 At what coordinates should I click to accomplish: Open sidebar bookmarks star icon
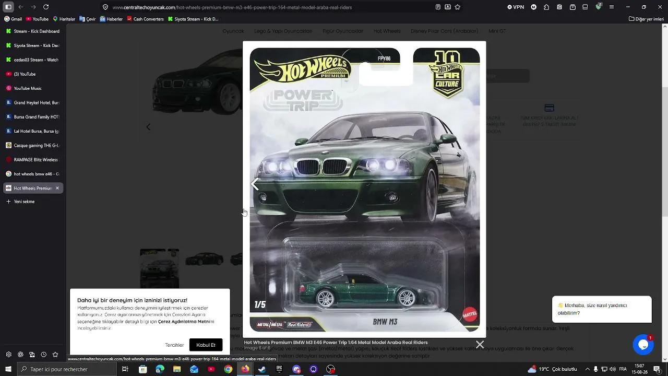click(55, 355)
